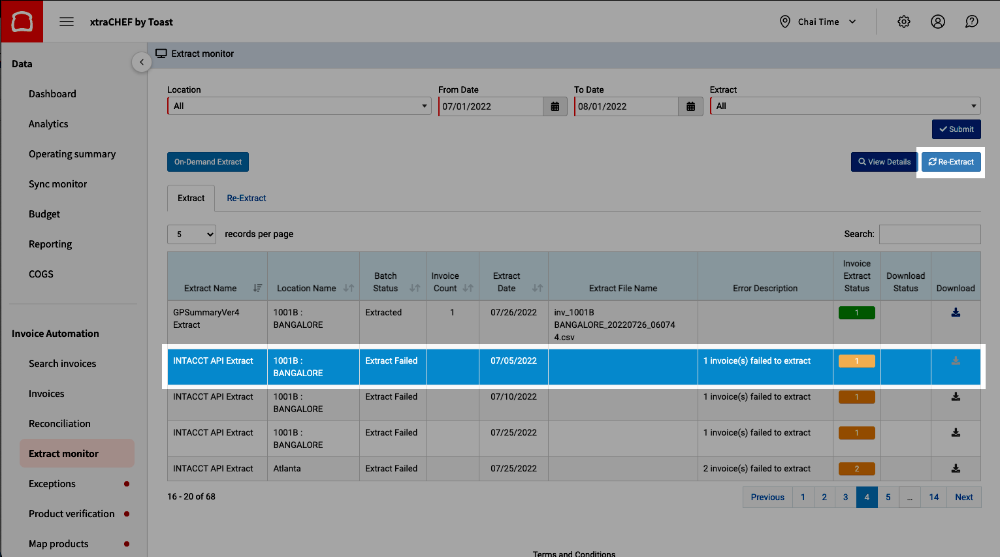Expand the Extract type dropdown
This screenshot has width=1000, height=557.
[x=845, y=106]
